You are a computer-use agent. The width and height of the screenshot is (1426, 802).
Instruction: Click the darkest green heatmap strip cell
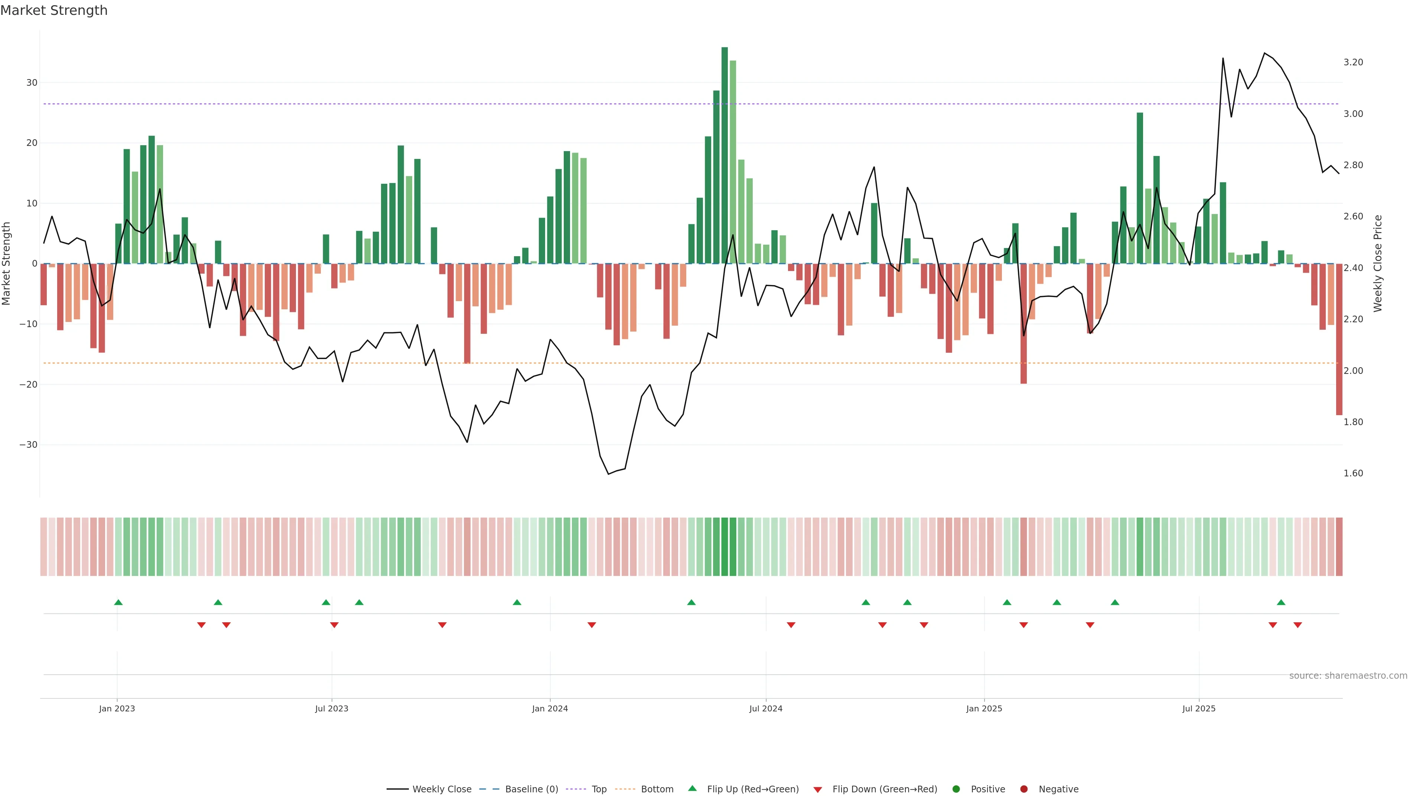tap(725, 546)
